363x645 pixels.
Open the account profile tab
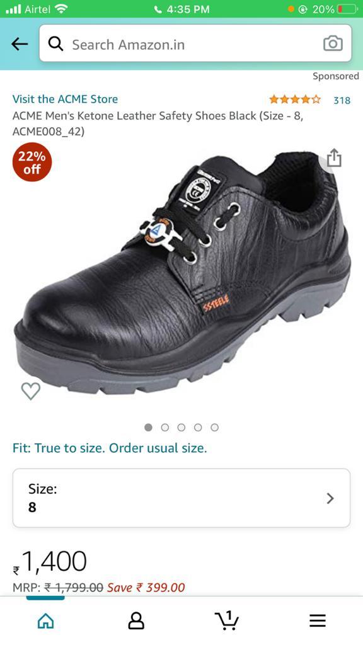click(x=136, y=620)
